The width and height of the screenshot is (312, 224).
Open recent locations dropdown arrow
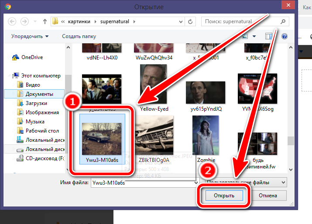(35, 21)
